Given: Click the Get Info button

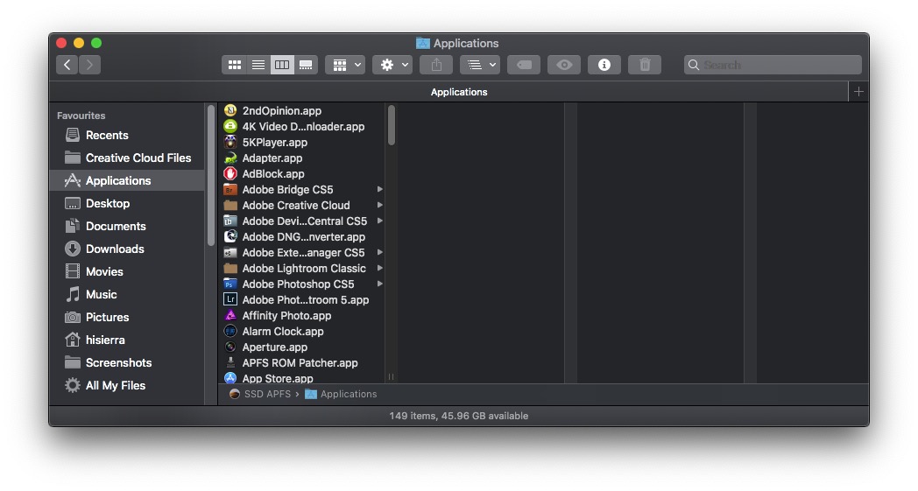Looking at the screenshot, I should pyautogui.click(x=604, y=65).
